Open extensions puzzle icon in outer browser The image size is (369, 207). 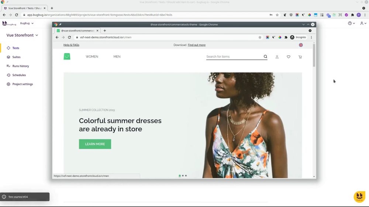click(352, 15)
